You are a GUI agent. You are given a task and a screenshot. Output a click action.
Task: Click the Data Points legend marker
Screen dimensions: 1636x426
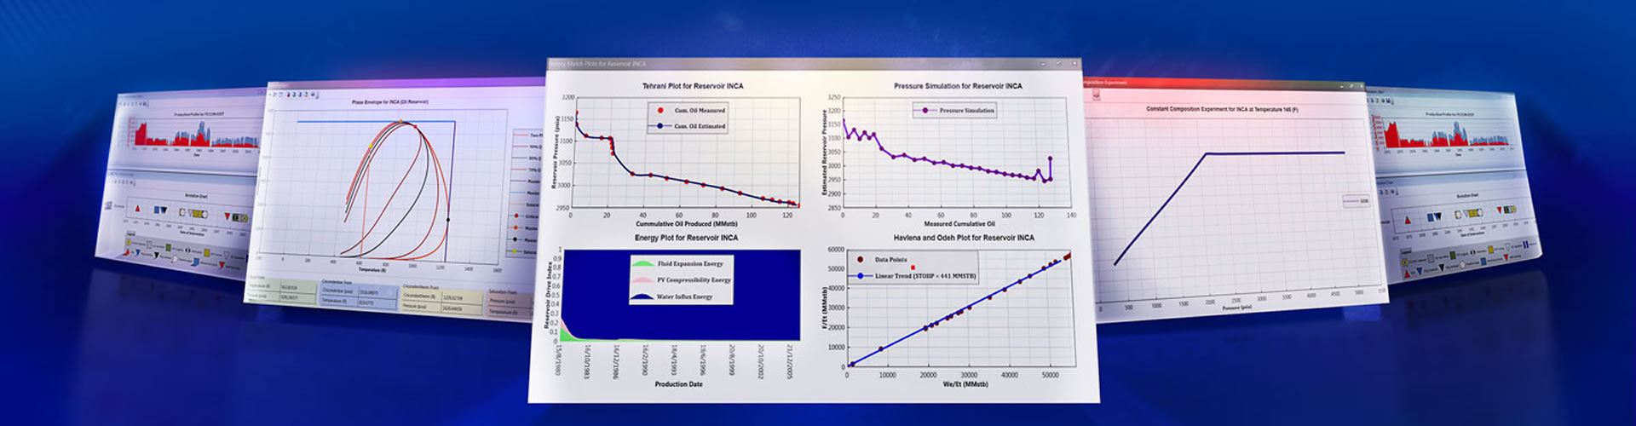(x=861, y=259)
